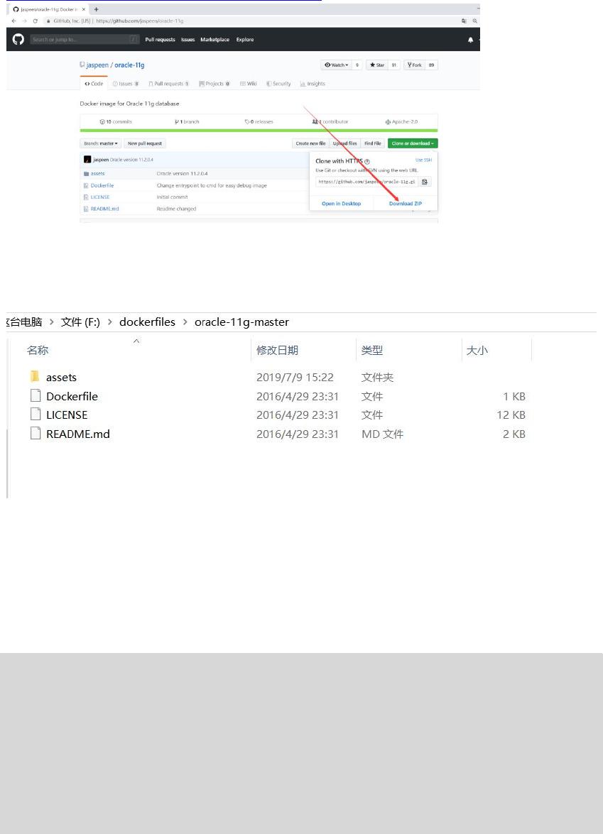Viewport: 603px width, 834px height.
Task: Switch to the Code tab
Action: 94,84
